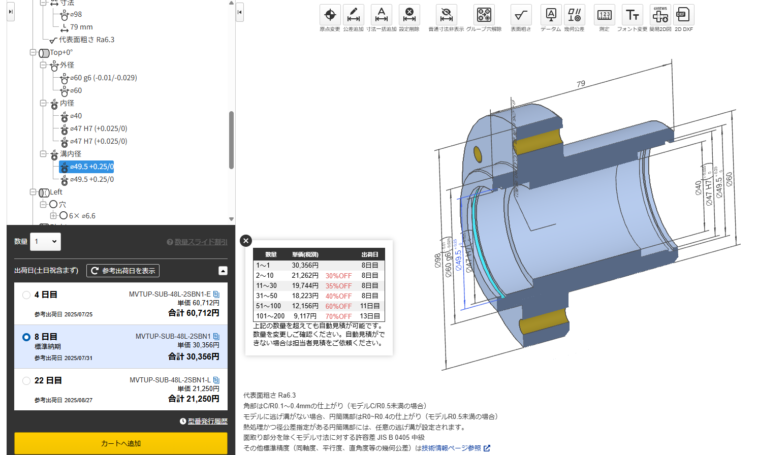Viewport: 758px width, 455px height.
Task: Open 数量スライド割引 link
Action: pyautogui.click(x=201, y=242)
